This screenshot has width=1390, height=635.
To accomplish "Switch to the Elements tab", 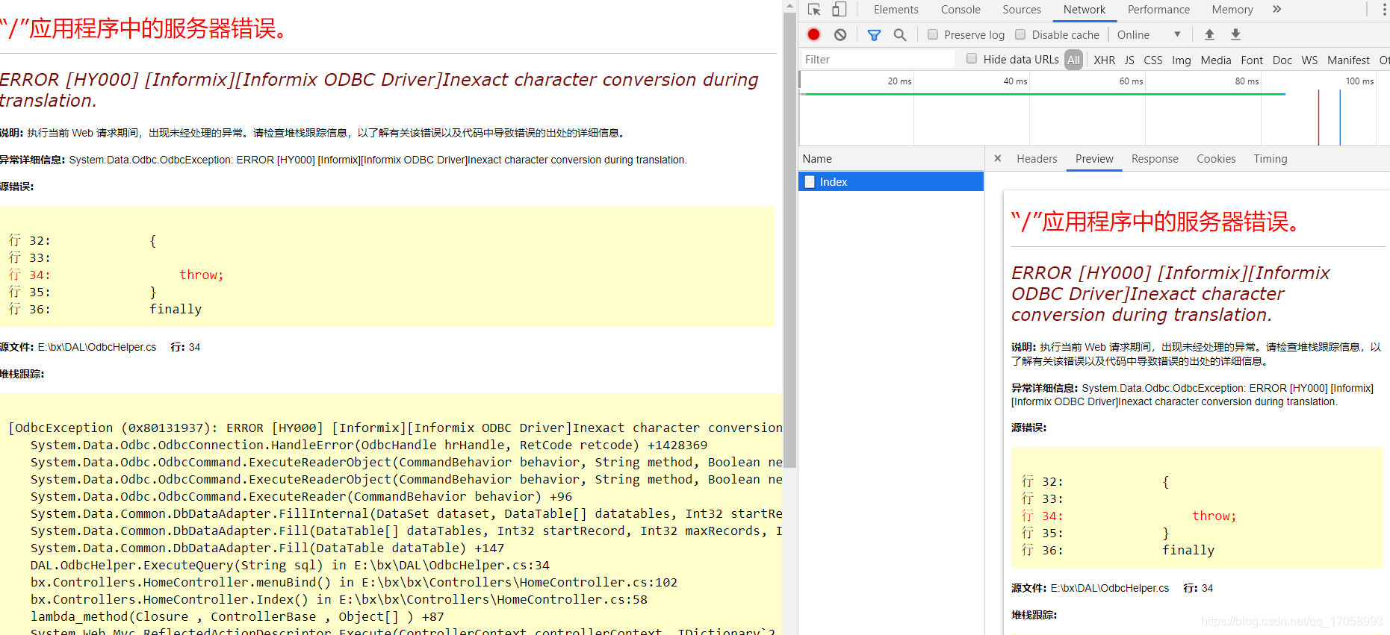I will pos(896,10).
